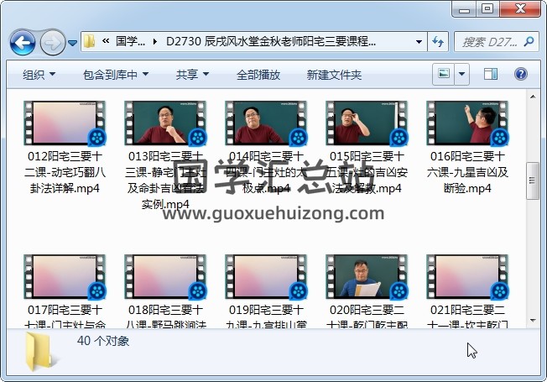The height and width of the screenshot is (382, 547).
Task: Open view options dropdown arrow
Action: [462, 75]
